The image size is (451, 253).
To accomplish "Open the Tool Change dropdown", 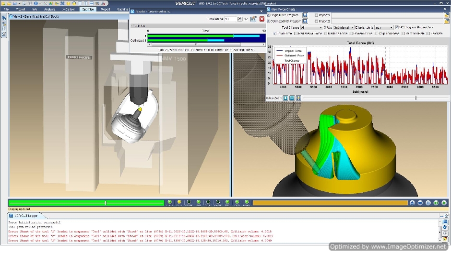I will point(311,27).
